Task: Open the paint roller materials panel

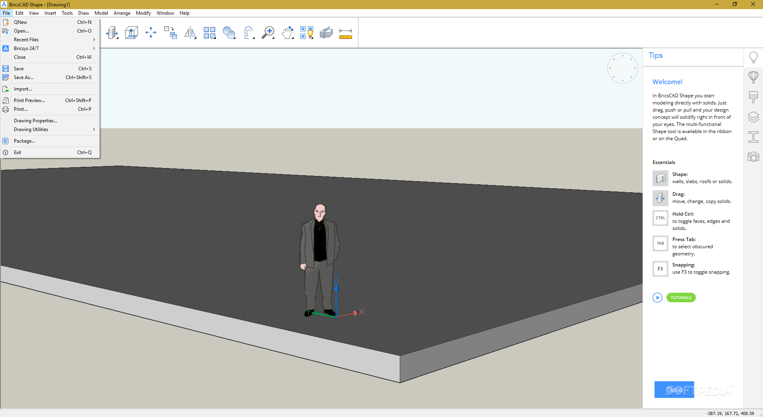Action: (x=753, y=97)
